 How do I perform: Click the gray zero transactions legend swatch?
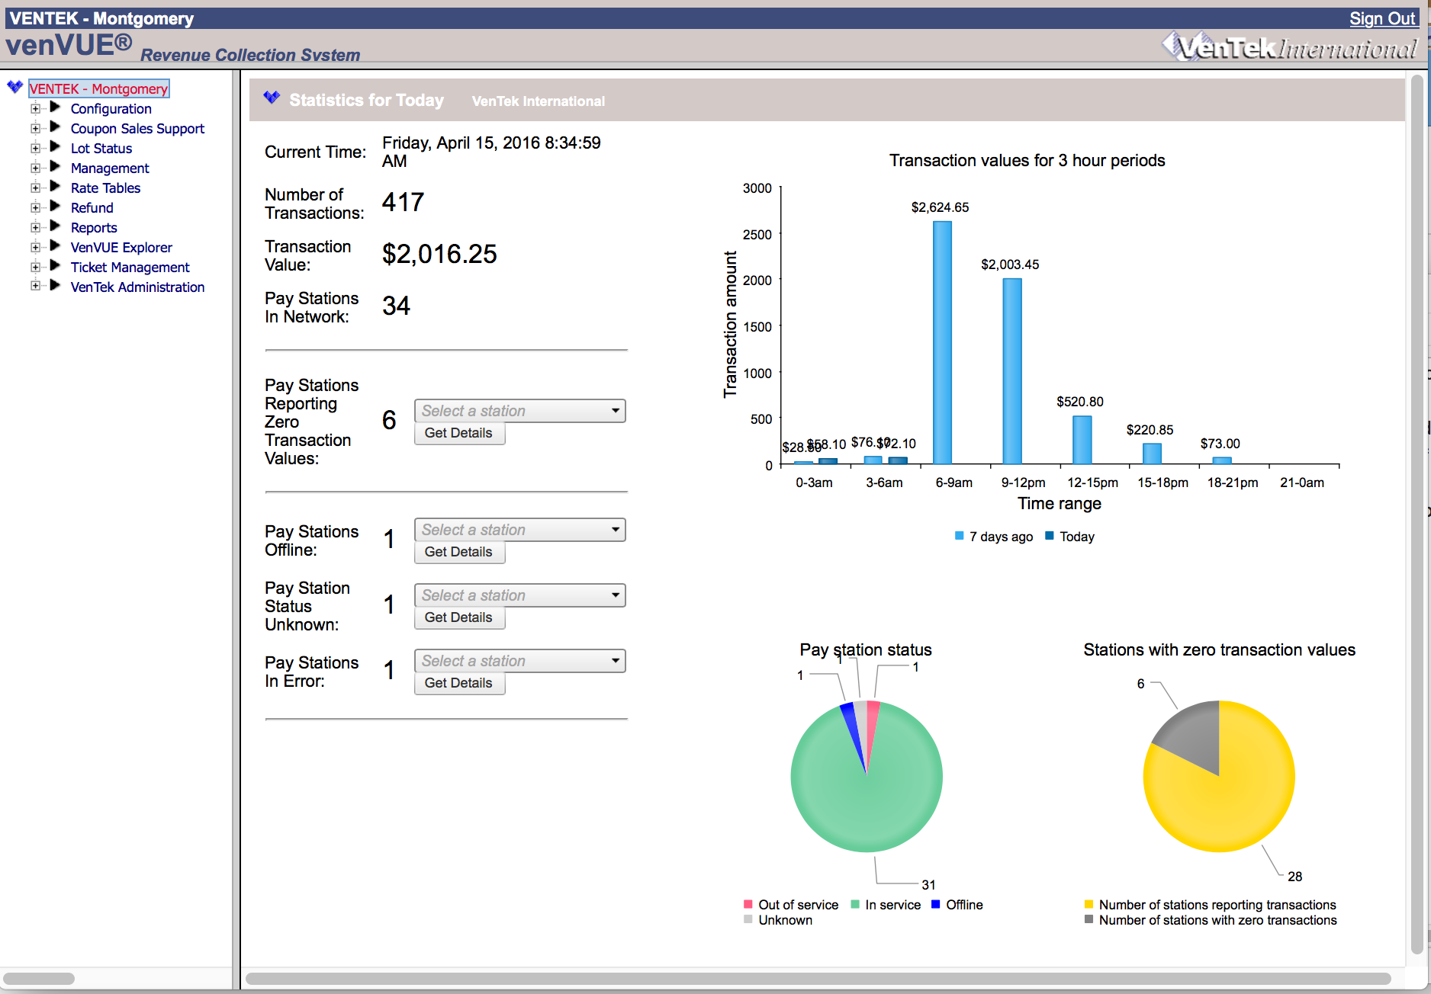[x=1089, y=919]
